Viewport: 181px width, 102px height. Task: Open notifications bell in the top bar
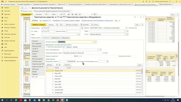(x=143, y=1)
